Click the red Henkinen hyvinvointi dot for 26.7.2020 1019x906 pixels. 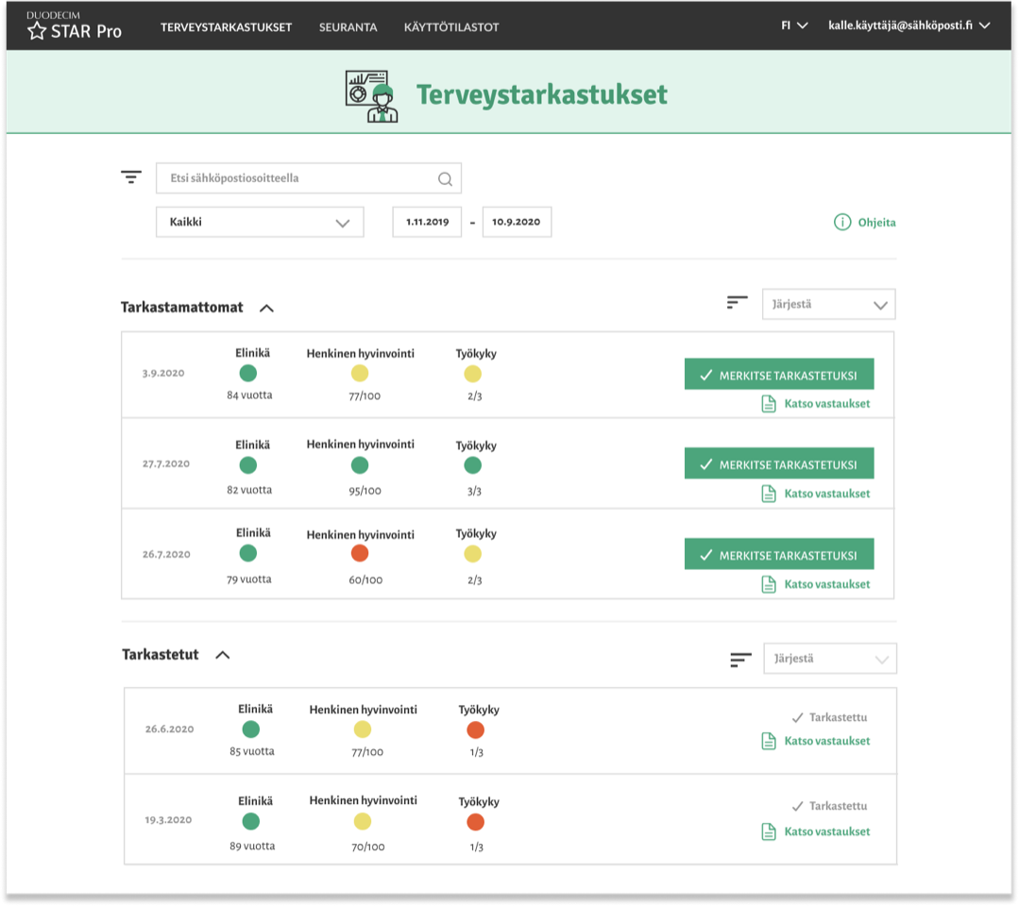(x=360, y=553)
